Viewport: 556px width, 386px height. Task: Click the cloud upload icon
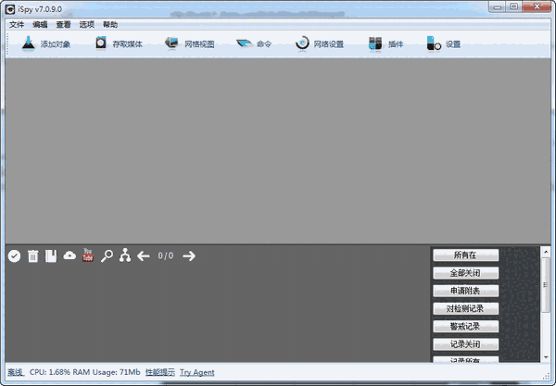point(69,255)
